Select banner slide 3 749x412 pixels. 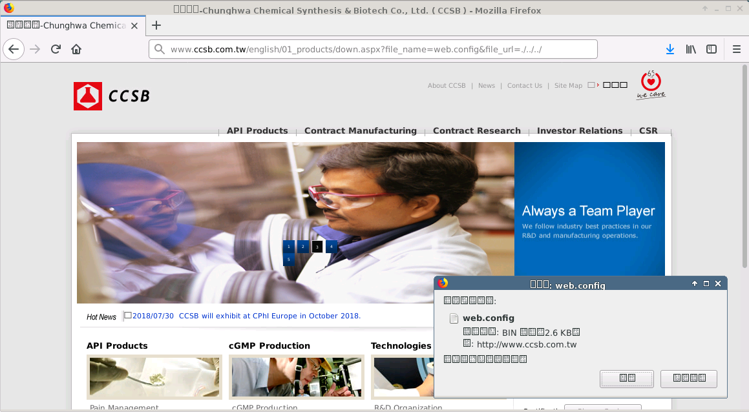(317, 246)
